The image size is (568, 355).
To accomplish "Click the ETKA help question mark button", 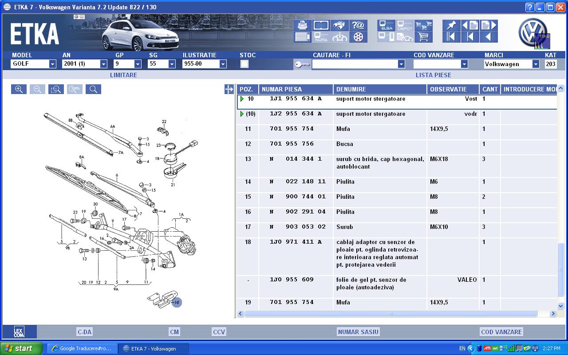I will [x=529, y=7].
